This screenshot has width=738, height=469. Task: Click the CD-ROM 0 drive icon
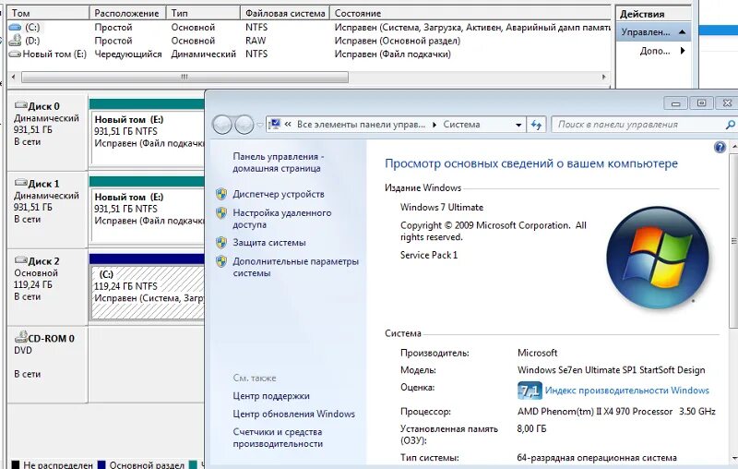pyautogui.click(x=20, y=337)
